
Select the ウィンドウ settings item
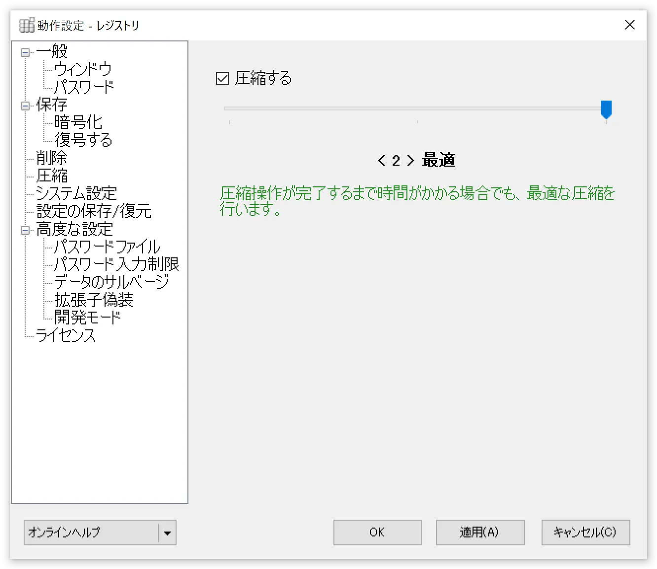click(83, 69)
